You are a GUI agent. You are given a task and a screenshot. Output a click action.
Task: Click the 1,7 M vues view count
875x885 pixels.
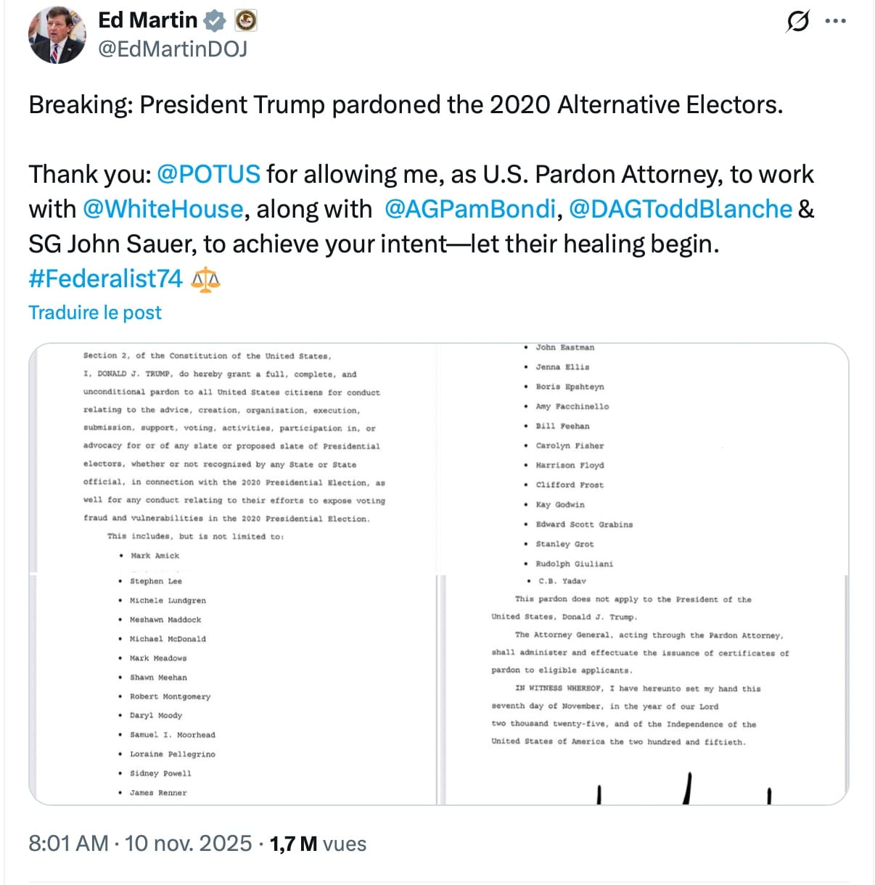click(318, 844)
